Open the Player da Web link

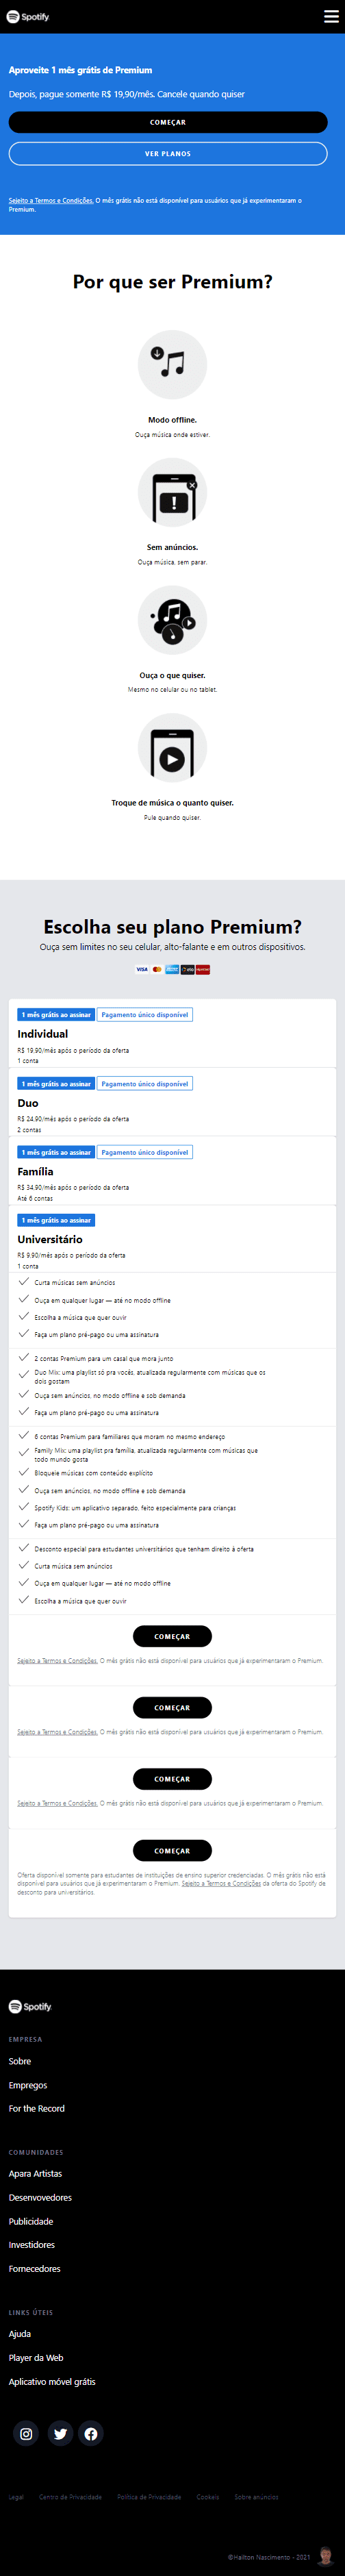36,2357
